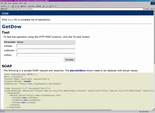Click the Edit page toolbar icon
The width and height of the screenshot is (155, 113).
click(53, 6)
